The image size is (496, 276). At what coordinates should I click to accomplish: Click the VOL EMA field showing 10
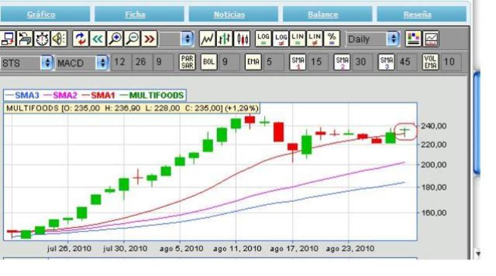pyautogui.click(x=451, y=62)
